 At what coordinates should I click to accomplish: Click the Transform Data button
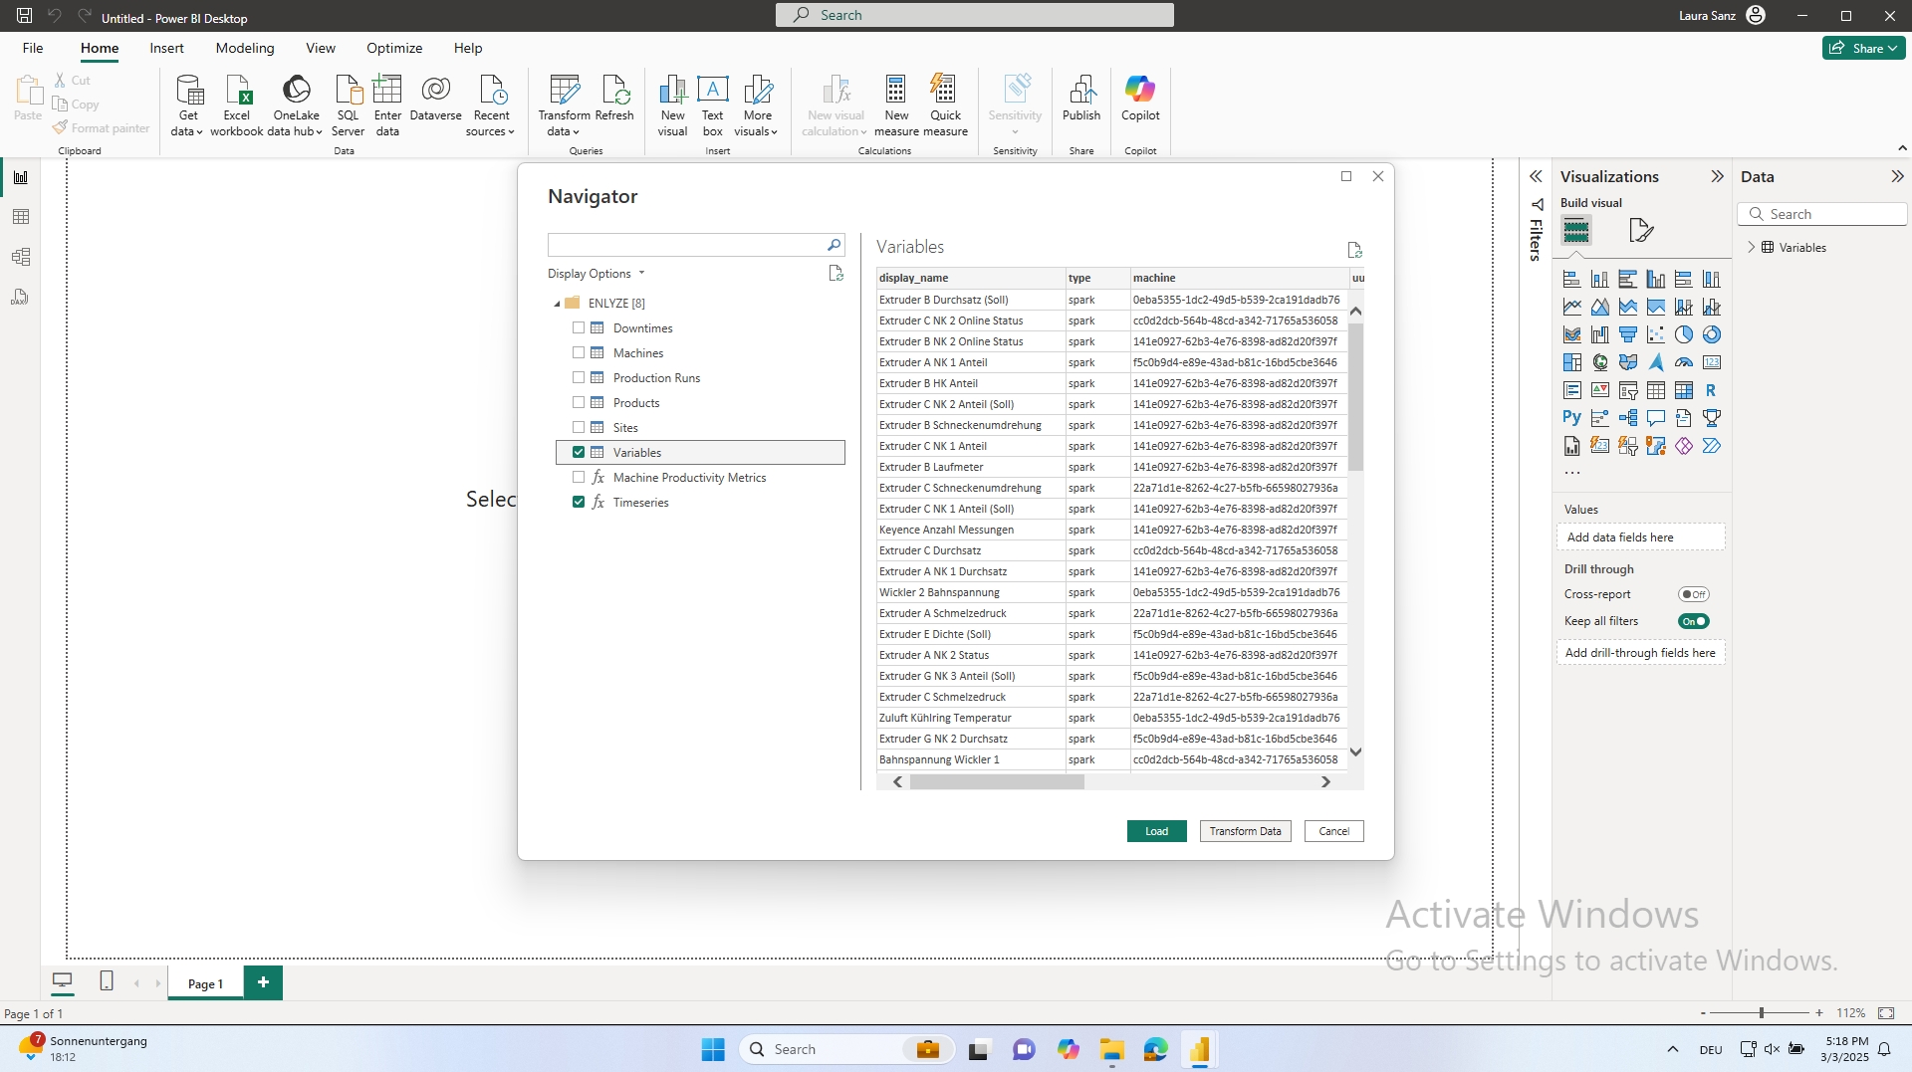click(x=1245, y=831)
